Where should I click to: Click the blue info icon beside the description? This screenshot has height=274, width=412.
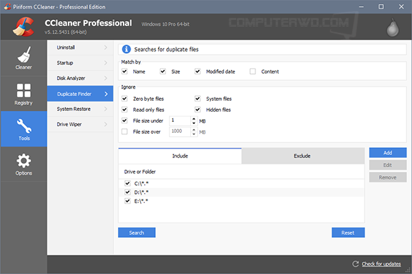126,49
